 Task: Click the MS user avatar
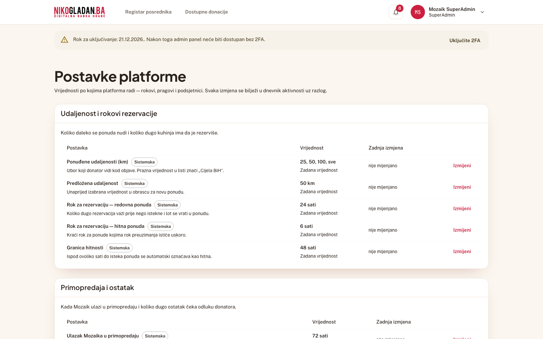tap(418, 12)
